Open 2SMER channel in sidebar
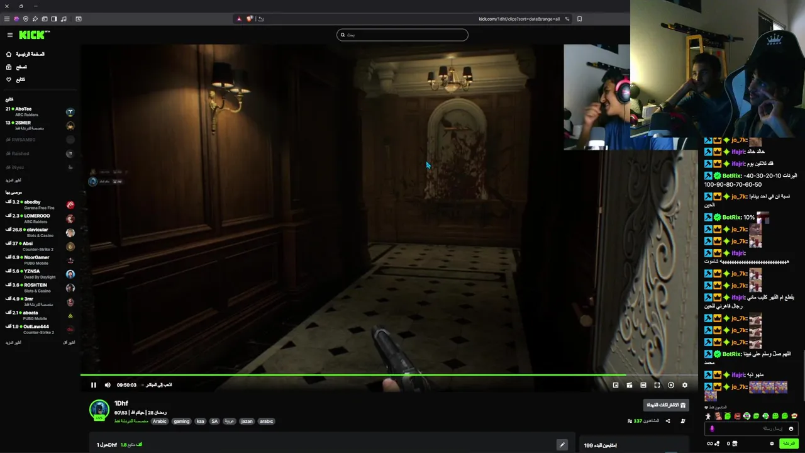 [39, 125]
